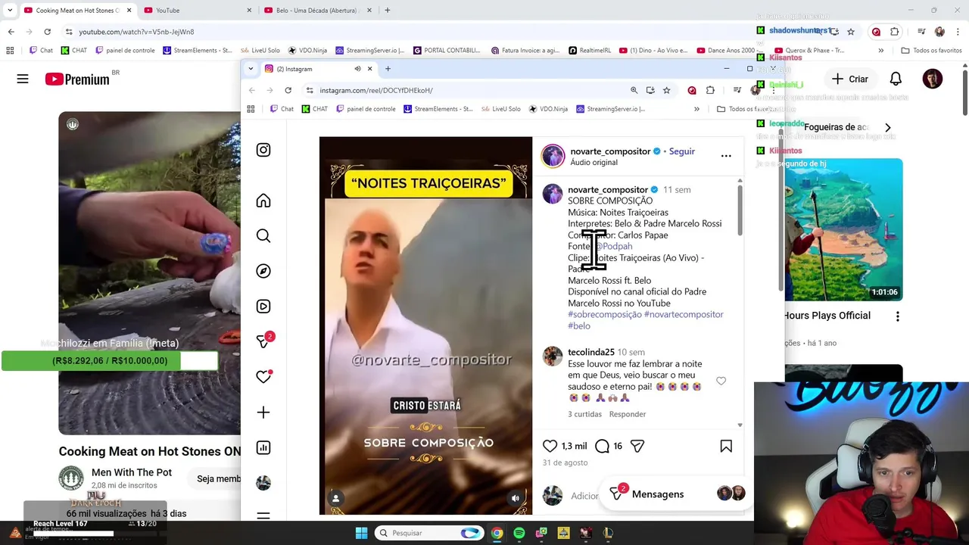The image size is (969, 545).
Task: Open Instagram Reels icon in sidebar
Action: [x=263, y=307]
